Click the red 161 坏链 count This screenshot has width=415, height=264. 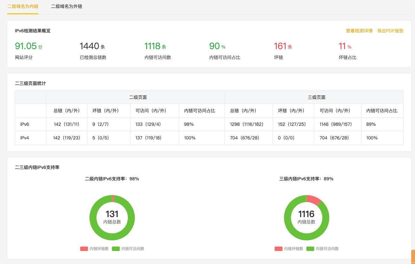280,46
